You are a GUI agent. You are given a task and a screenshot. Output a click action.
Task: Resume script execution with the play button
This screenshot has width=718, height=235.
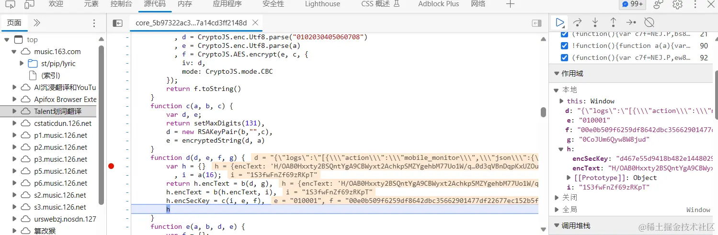[x=559, y=22]
